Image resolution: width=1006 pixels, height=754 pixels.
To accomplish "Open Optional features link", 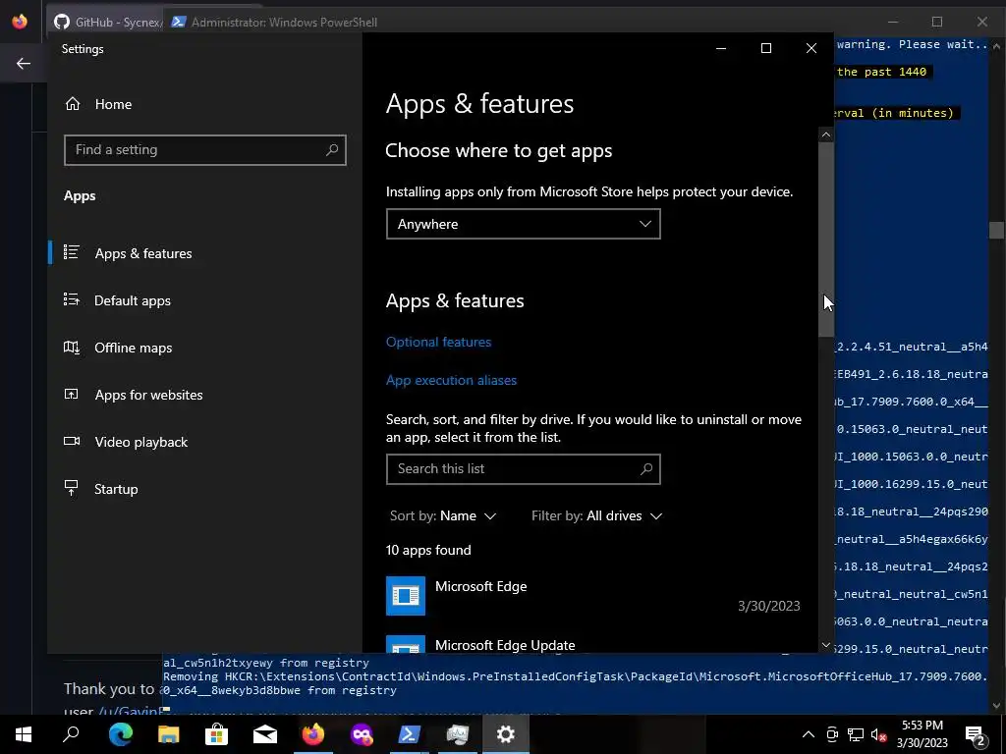I will 438,342.
